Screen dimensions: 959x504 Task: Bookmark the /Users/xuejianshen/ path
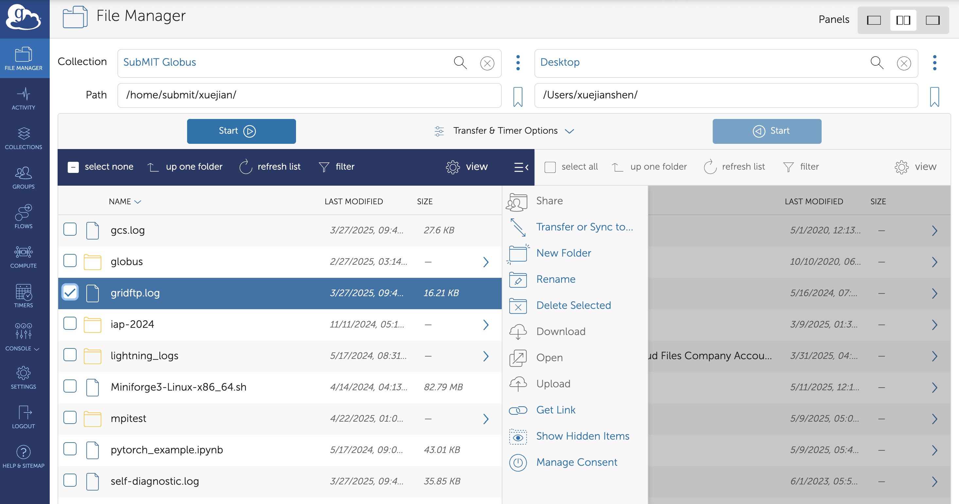click(934, 97)
